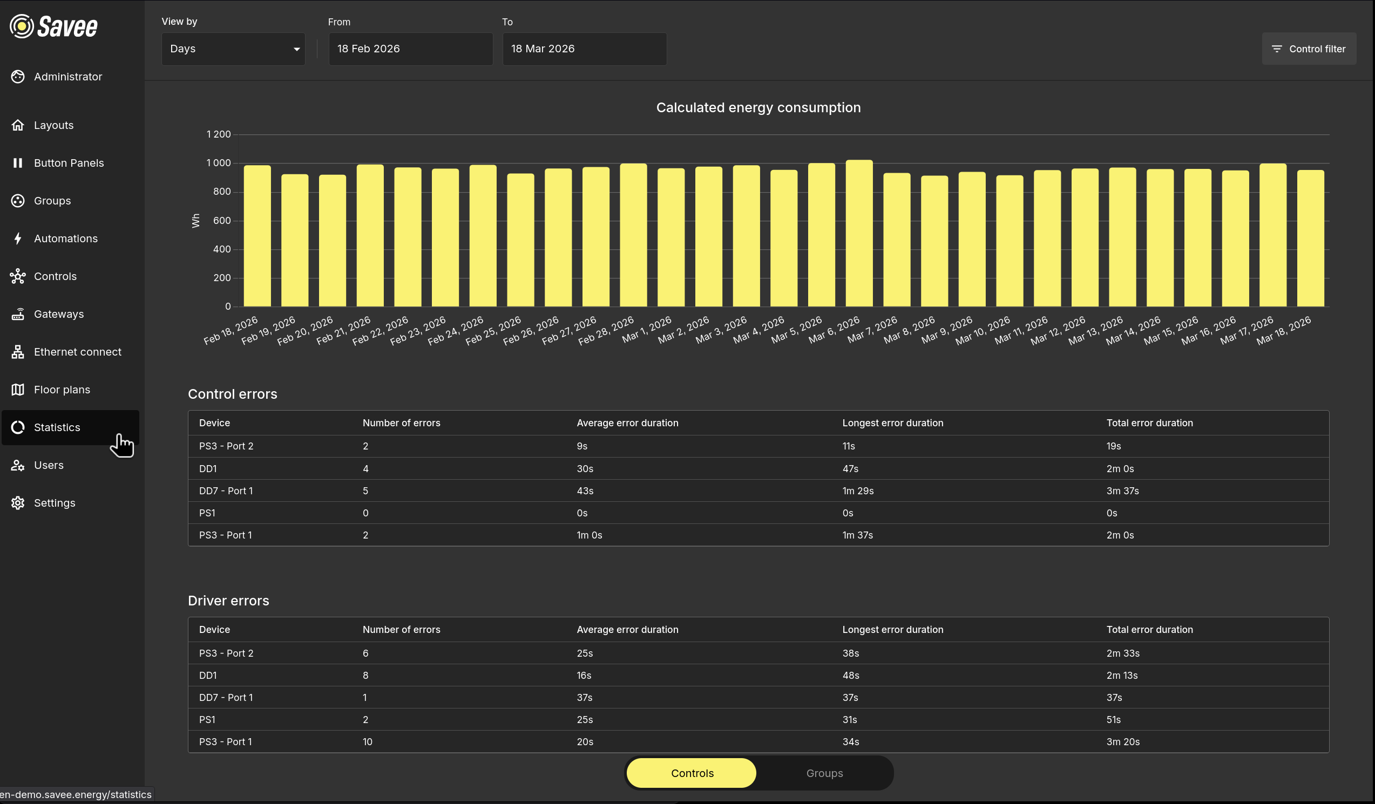Click the Ethernet connect icon

click(18, 352)
